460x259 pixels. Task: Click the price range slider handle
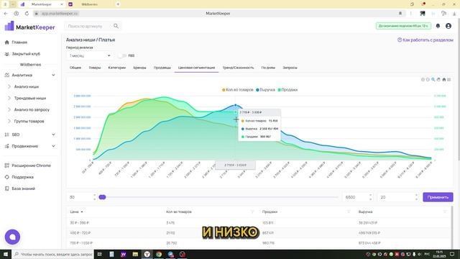102,197
